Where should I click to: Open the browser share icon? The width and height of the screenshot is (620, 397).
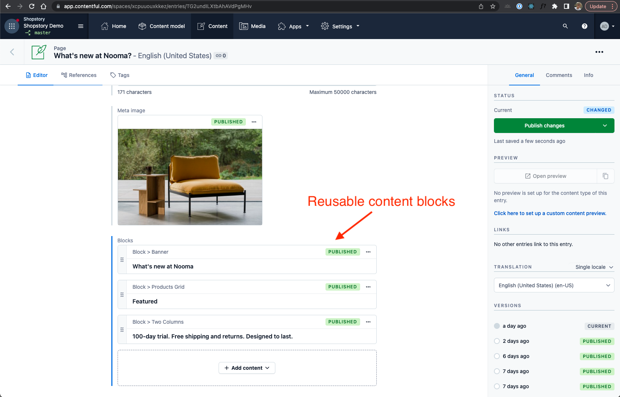point(481,6)
